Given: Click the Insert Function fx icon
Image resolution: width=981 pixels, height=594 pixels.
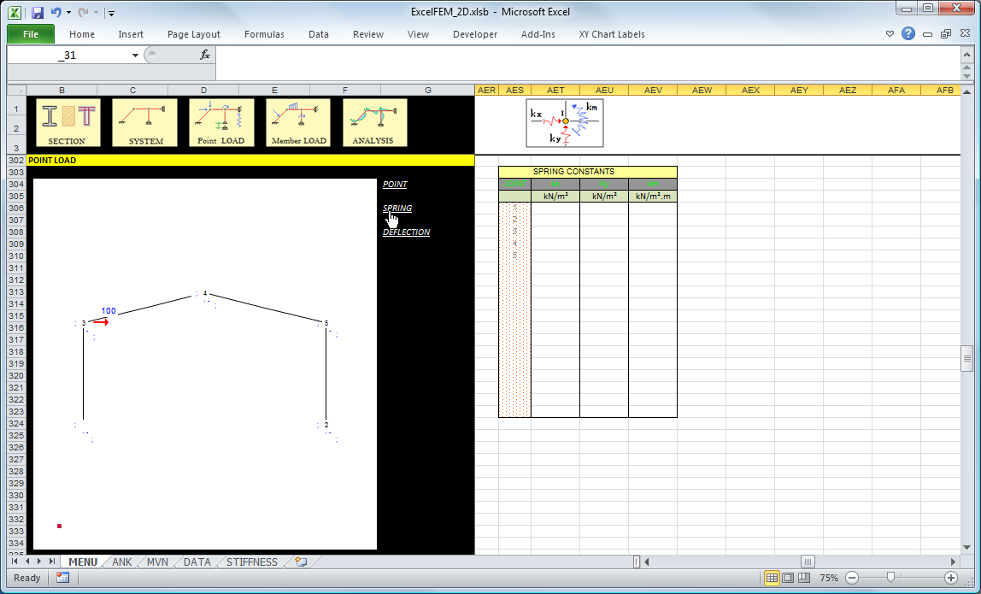Looking at the screenshot, I should (x=204, y=55).
